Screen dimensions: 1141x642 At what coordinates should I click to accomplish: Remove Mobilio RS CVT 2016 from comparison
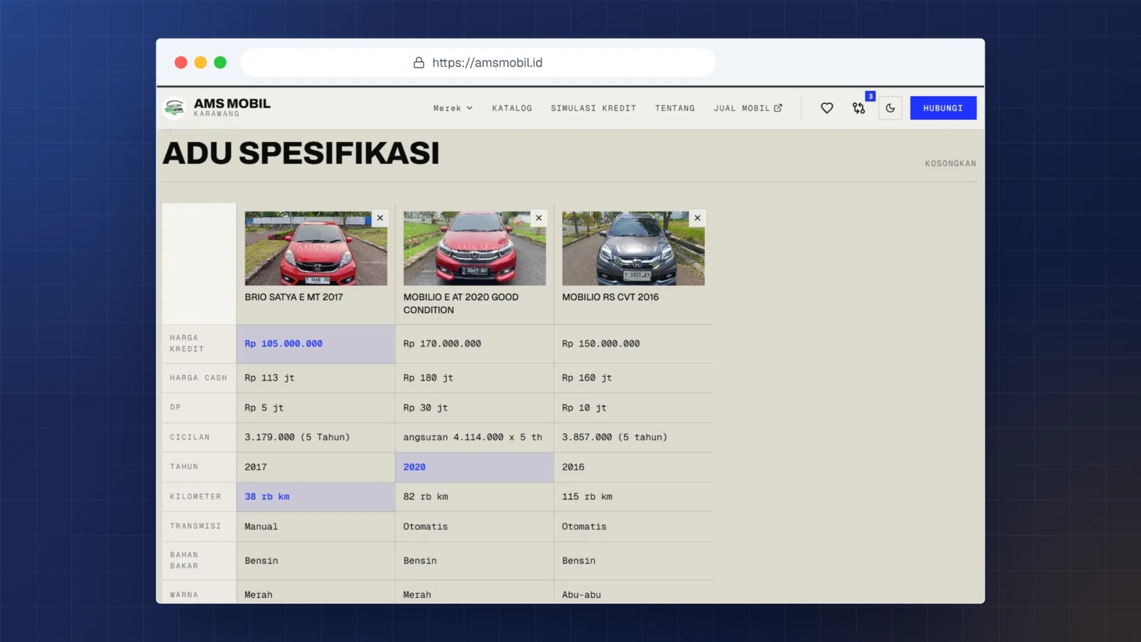tap(698, 218)
